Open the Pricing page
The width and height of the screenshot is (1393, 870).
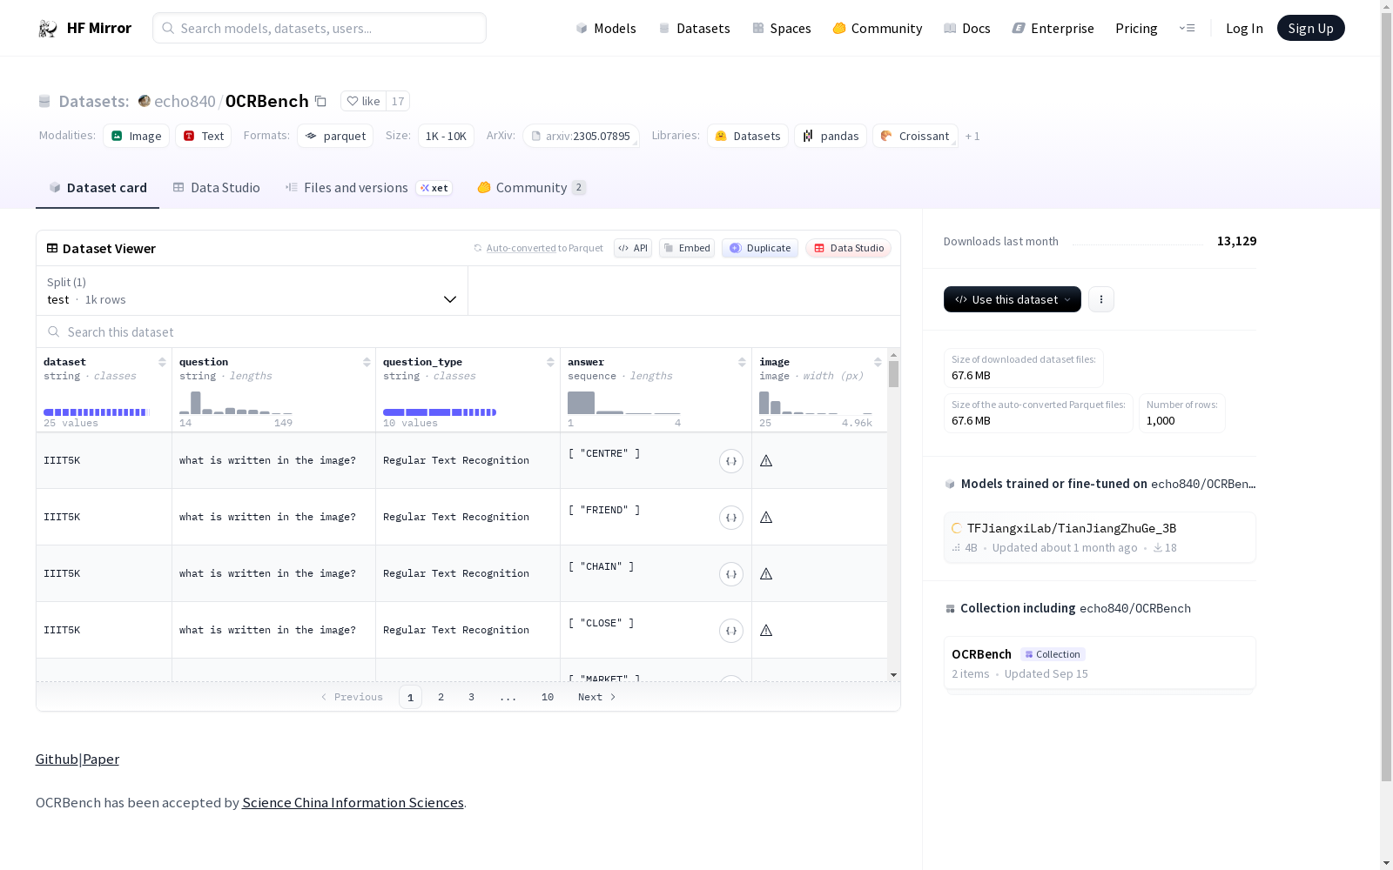pos(1136,29)
